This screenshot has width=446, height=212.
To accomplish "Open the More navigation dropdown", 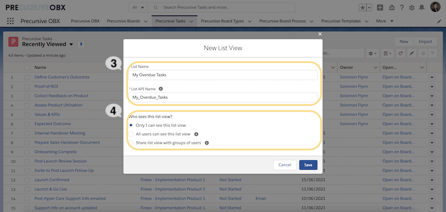I will tap(385, 21).
